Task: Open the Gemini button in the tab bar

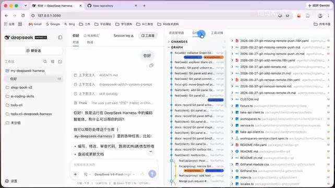Action: 319,6
